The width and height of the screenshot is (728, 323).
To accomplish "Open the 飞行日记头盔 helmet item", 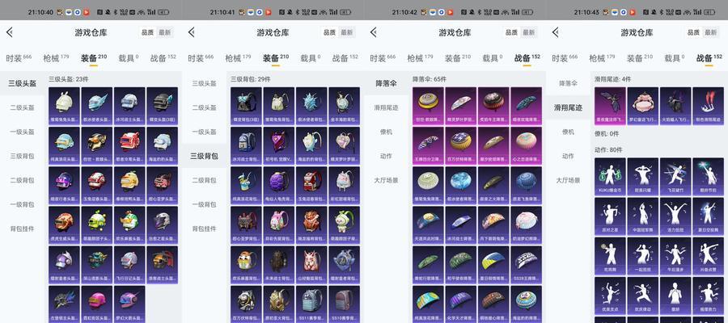I will 129,265.
